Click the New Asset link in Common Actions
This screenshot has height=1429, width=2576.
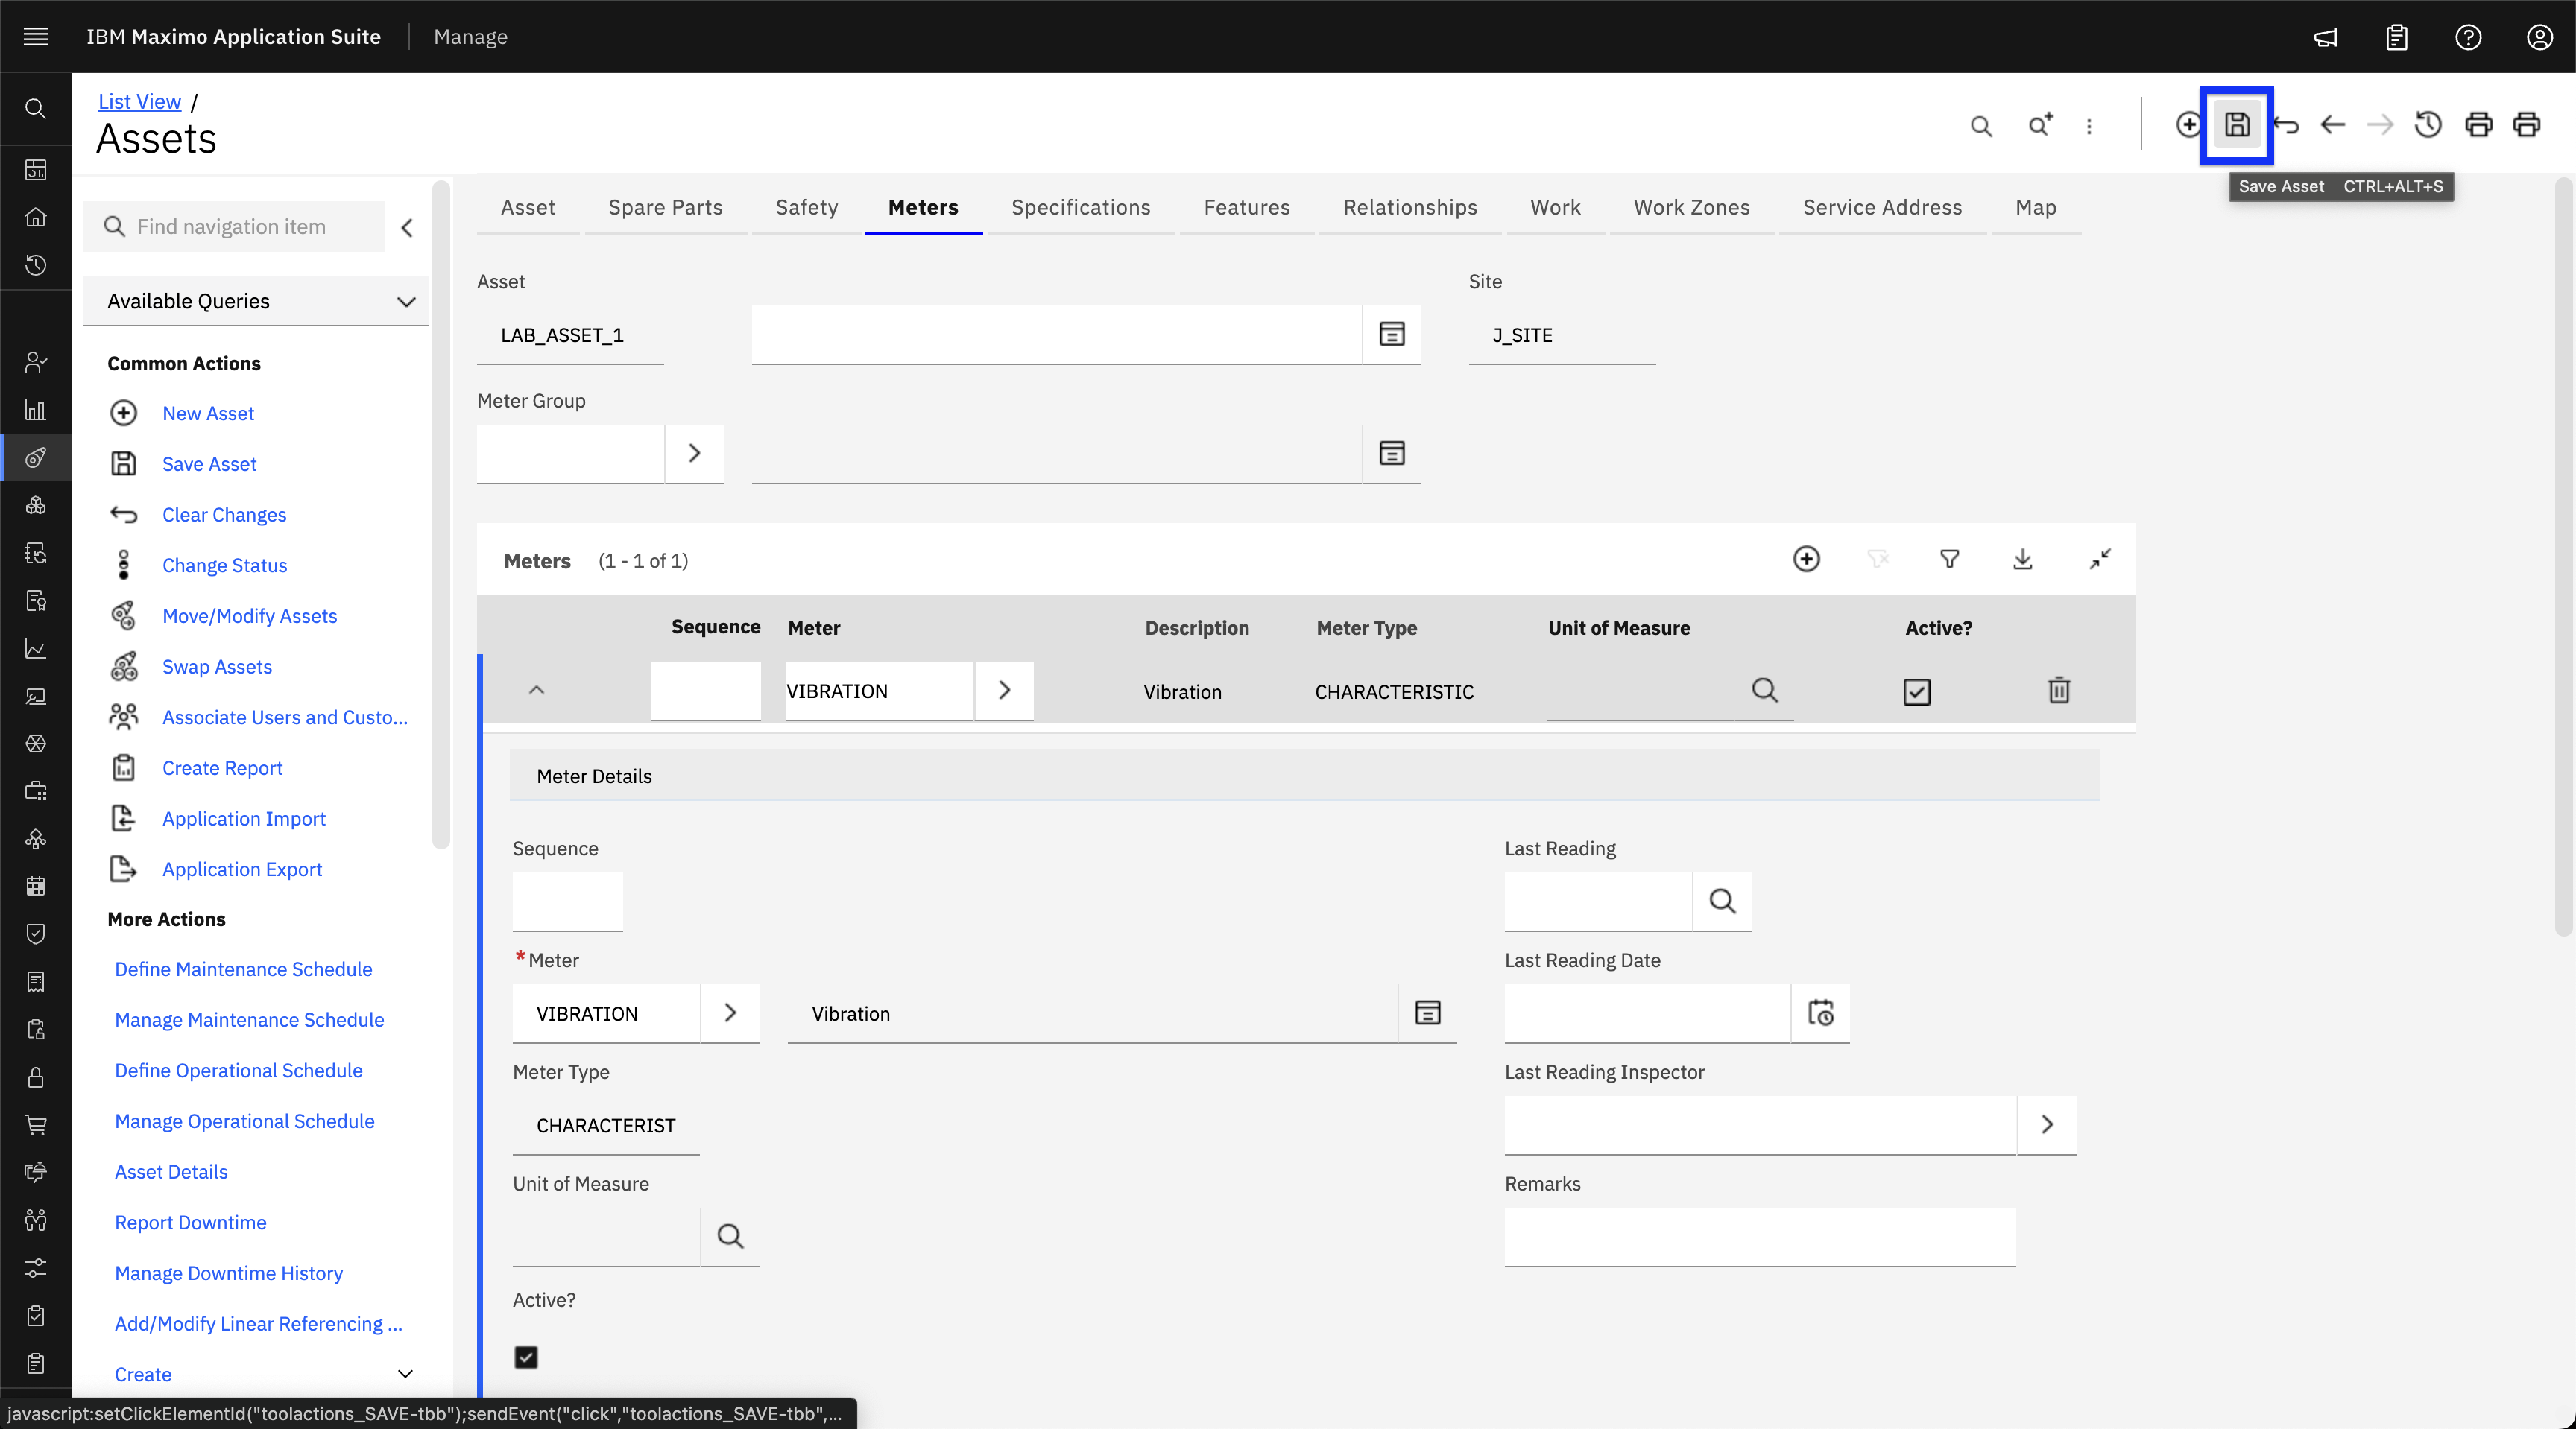click(208, 413)
